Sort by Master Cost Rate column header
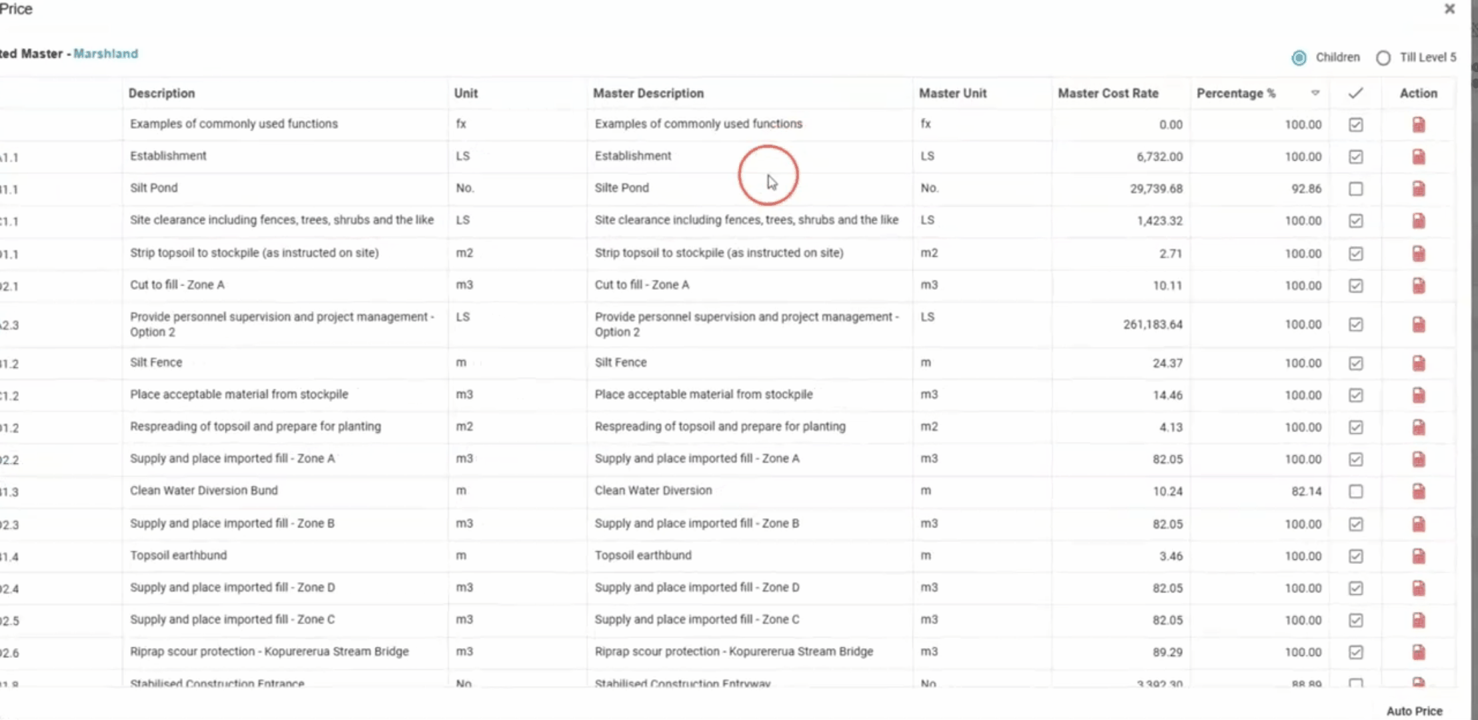 (1108, 93)
